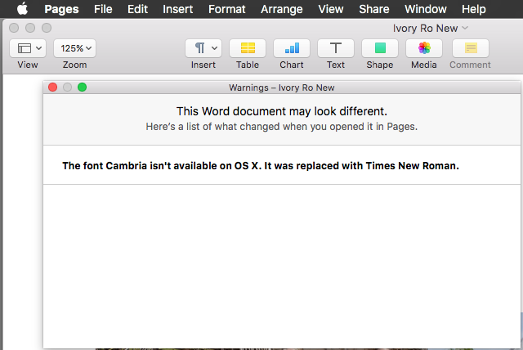Click the Ivory Ro New document title
This screenshot has height=350, width=523.
pyautogui.click(x=425, y=29)
